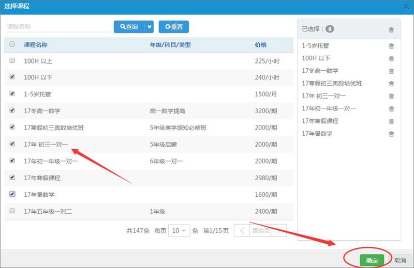Delete 1-5岁托管 from selected list
414x268 pixels.
(391, 46)
